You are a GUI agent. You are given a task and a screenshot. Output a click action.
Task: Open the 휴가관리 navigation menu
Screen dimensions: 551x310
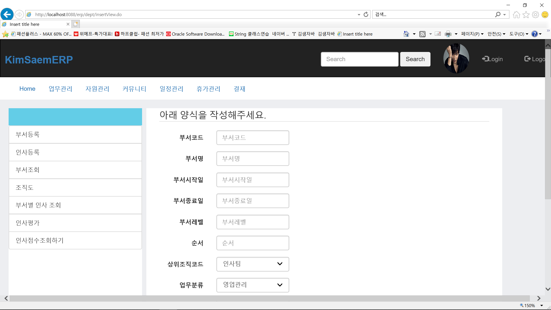pyautogui.click(x=208, y=89)
